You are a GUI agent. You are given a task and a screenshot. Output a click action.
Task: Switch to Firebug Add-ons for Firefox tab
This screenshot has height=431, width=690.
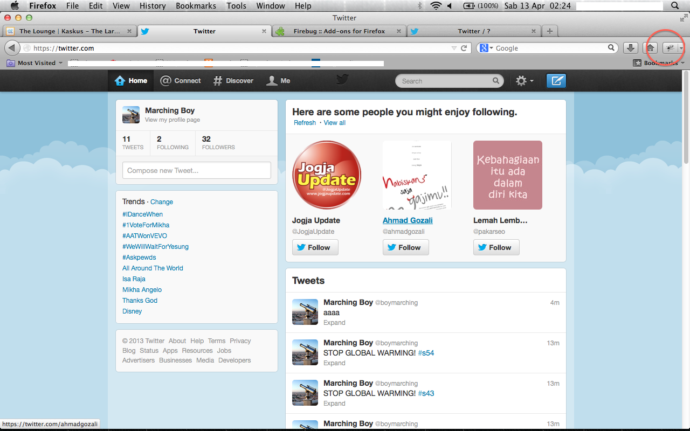coord(339,31)
